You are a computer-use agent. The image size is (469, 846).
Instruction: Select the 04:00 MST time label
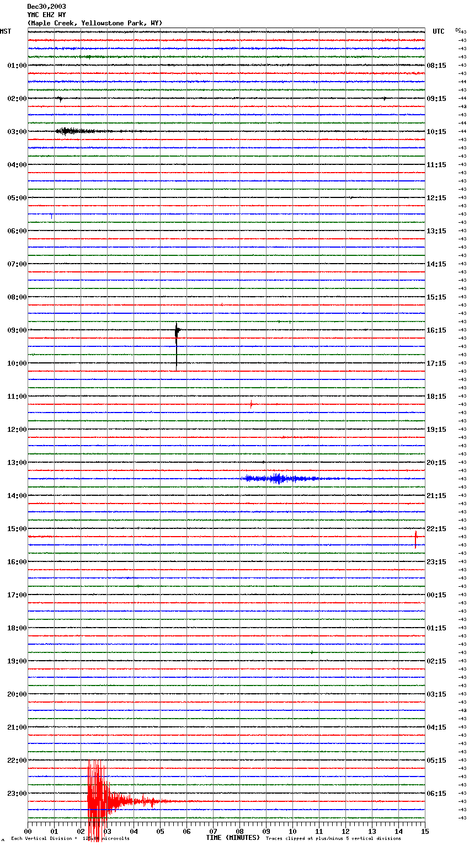tap(17, 165)
